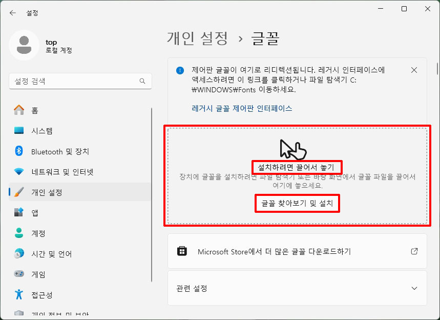This screenshot has height=320, width=440.
Task: Open the 홈 section in sidebar
Action: tap(38, 110)
